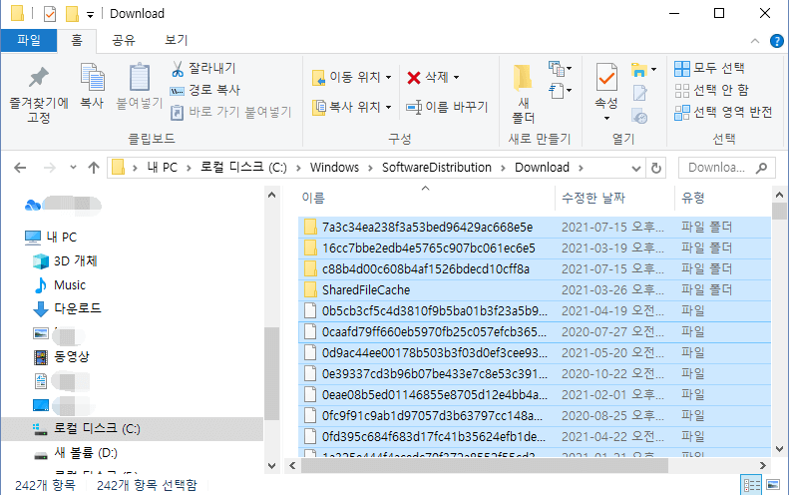Switch to details view icon in status bar
Viewport: 789px width, 495px height.
pos(751,485)
